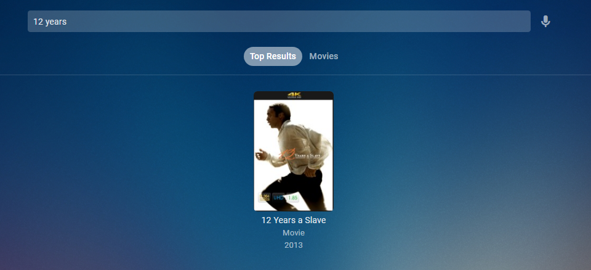The image size is (591, 270).
Task: Click the 2013 release year text
Action: coord(294,245)
